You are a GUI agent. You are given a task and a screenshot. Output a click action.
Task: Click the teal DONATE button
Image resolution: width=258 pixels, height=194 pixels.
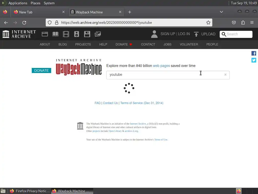pyautogui.click(x=41, y=70)
